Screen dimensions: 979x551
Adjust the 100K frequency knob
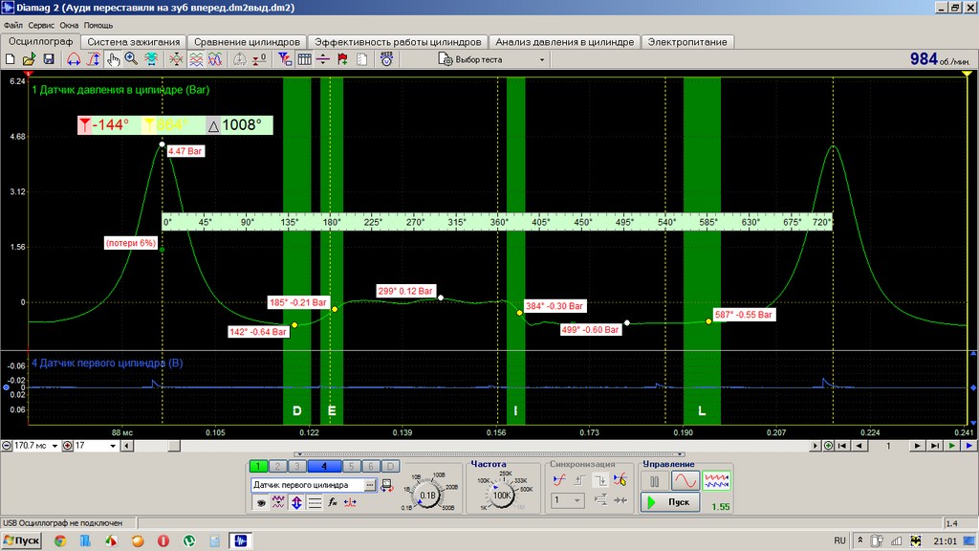coord(502,495)
